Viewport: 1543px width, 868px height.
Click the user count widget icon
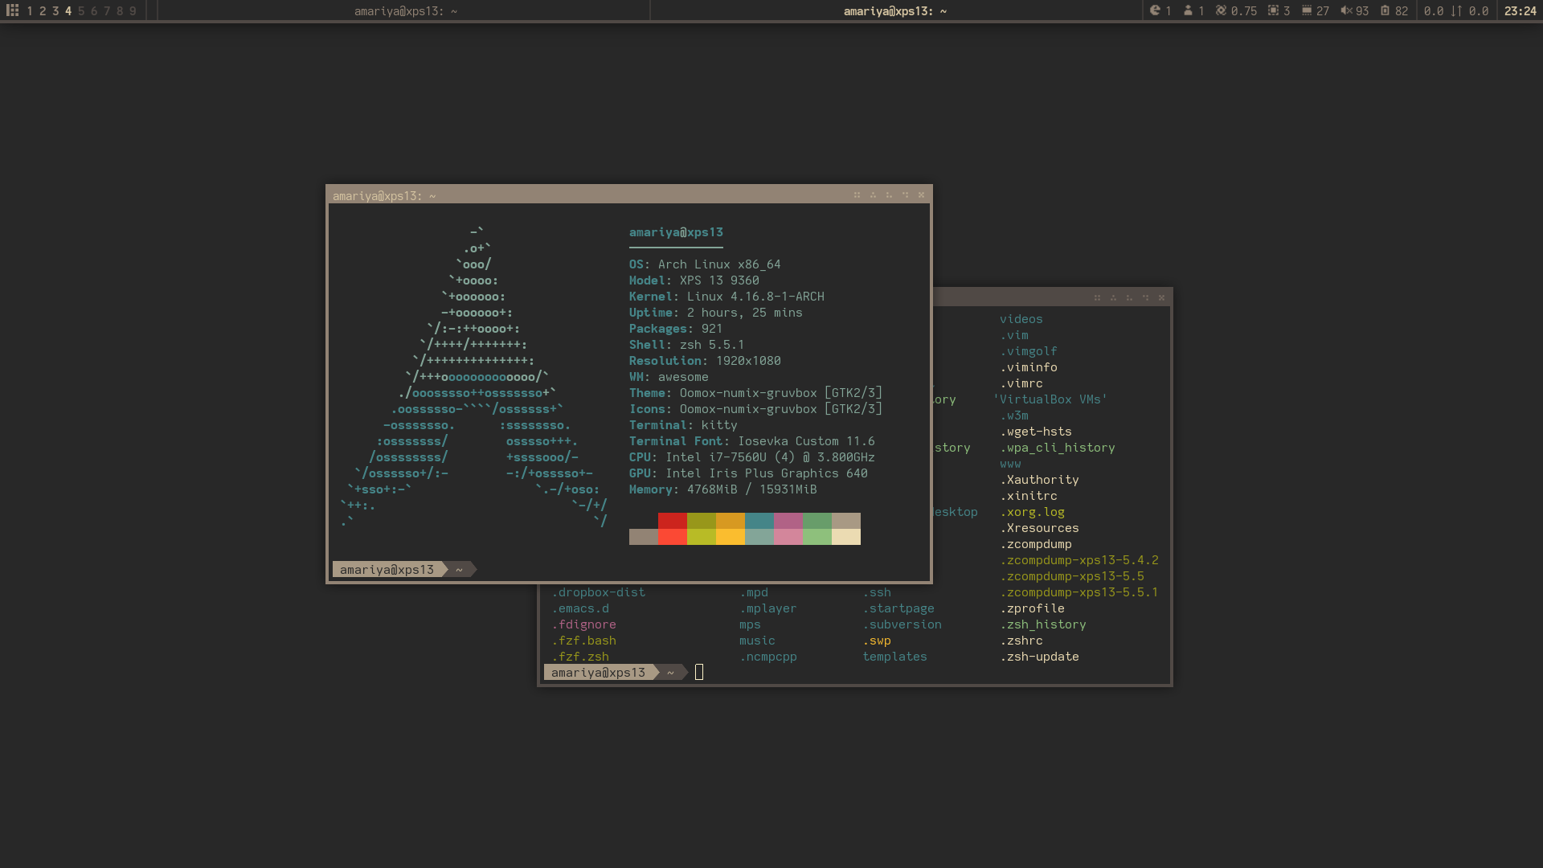1188,10
